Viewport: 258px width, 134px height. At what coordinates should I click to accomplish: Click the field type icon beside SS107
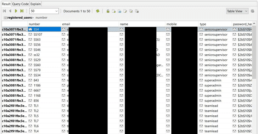[x=30, y=35]
